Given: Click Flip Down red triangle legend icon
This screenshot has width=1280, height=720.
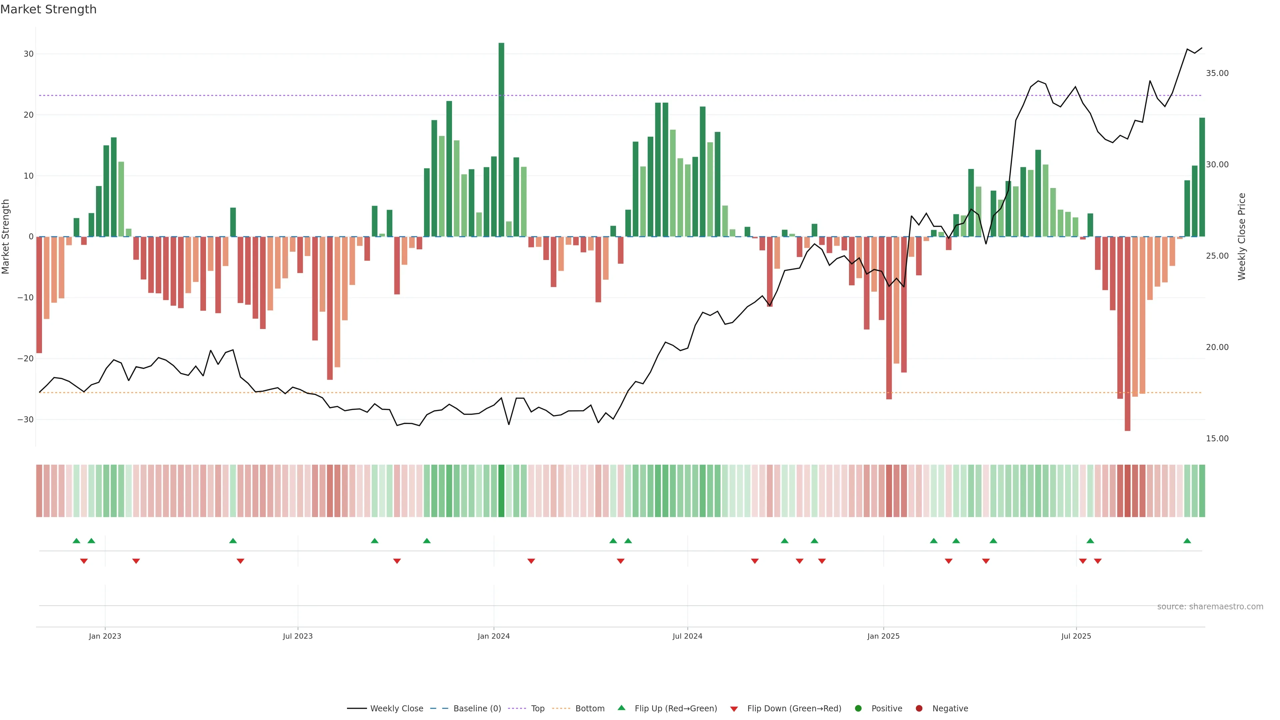Looking at the screenshot, I should (x=734, y=709).
